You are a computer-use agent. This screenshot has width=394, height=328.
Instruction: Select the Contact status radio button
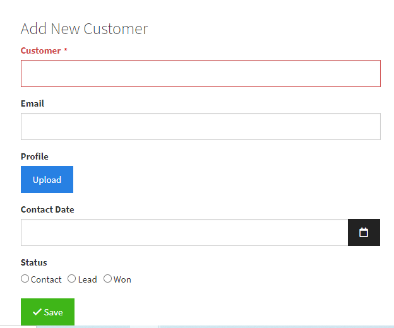coord(25,279)
